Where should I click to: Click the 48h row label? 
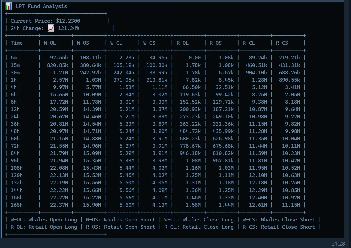coord(15,131)
